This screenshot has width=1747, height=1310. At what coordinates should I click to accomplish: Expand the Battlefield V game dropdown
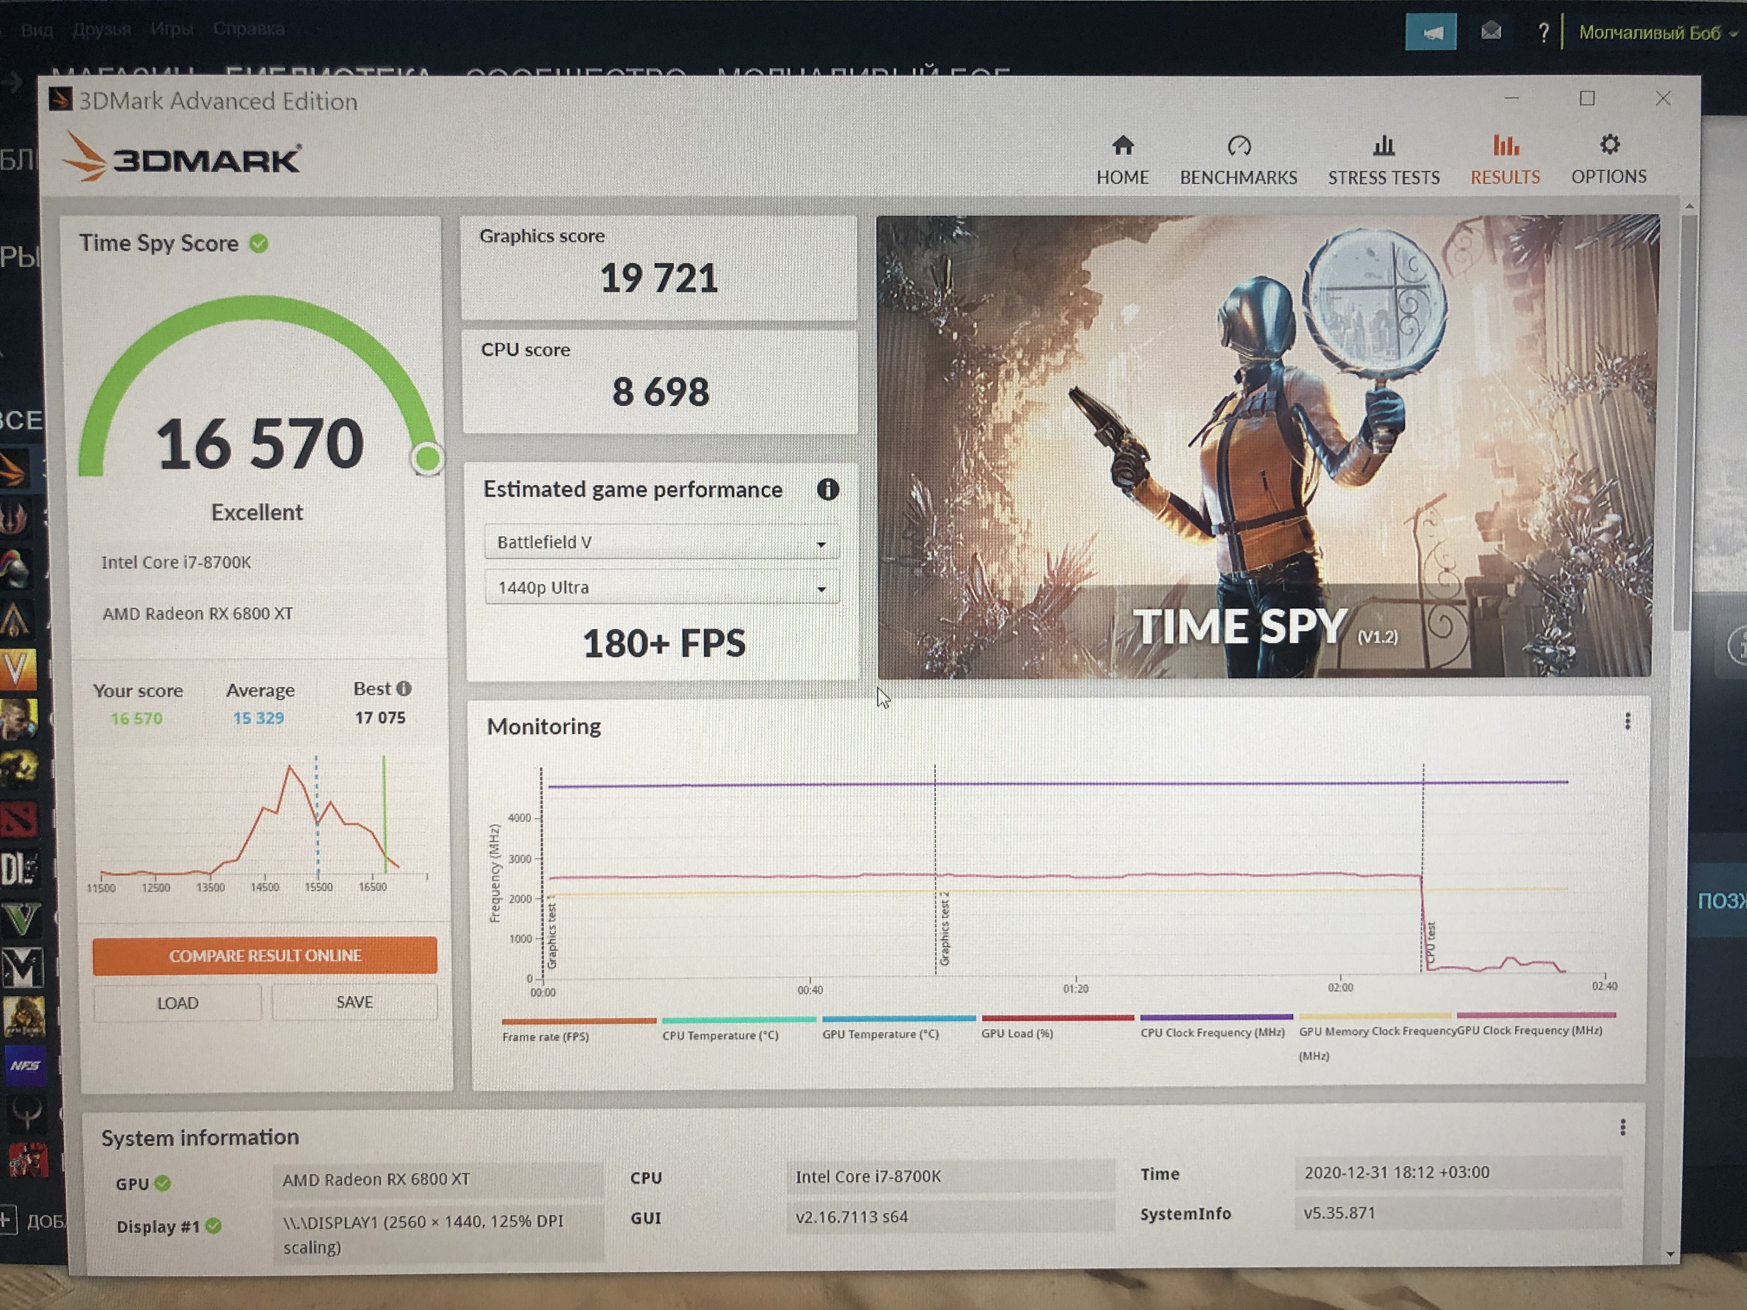tap(661, 542)
